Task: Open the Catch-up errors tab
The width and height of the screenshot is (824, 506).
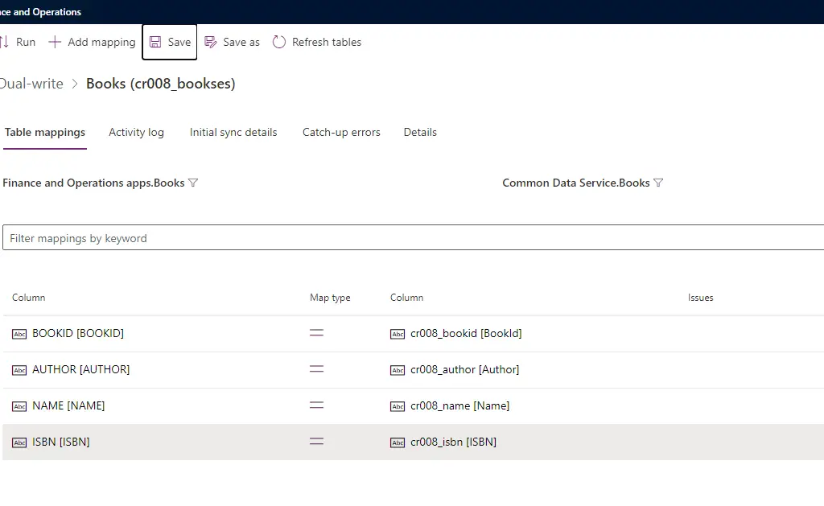Action: tap(341, 133)
